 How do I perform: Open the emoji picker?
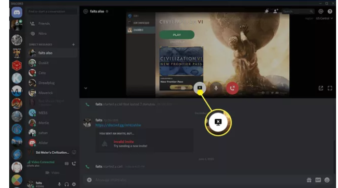pos(327,180)
